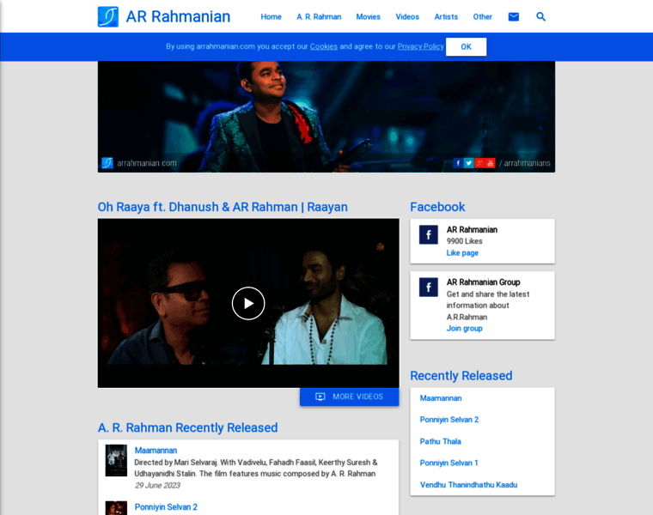Click the Google Plus icon on the banner
Viewport: 653px width, 515px height.
click(479, 163)
